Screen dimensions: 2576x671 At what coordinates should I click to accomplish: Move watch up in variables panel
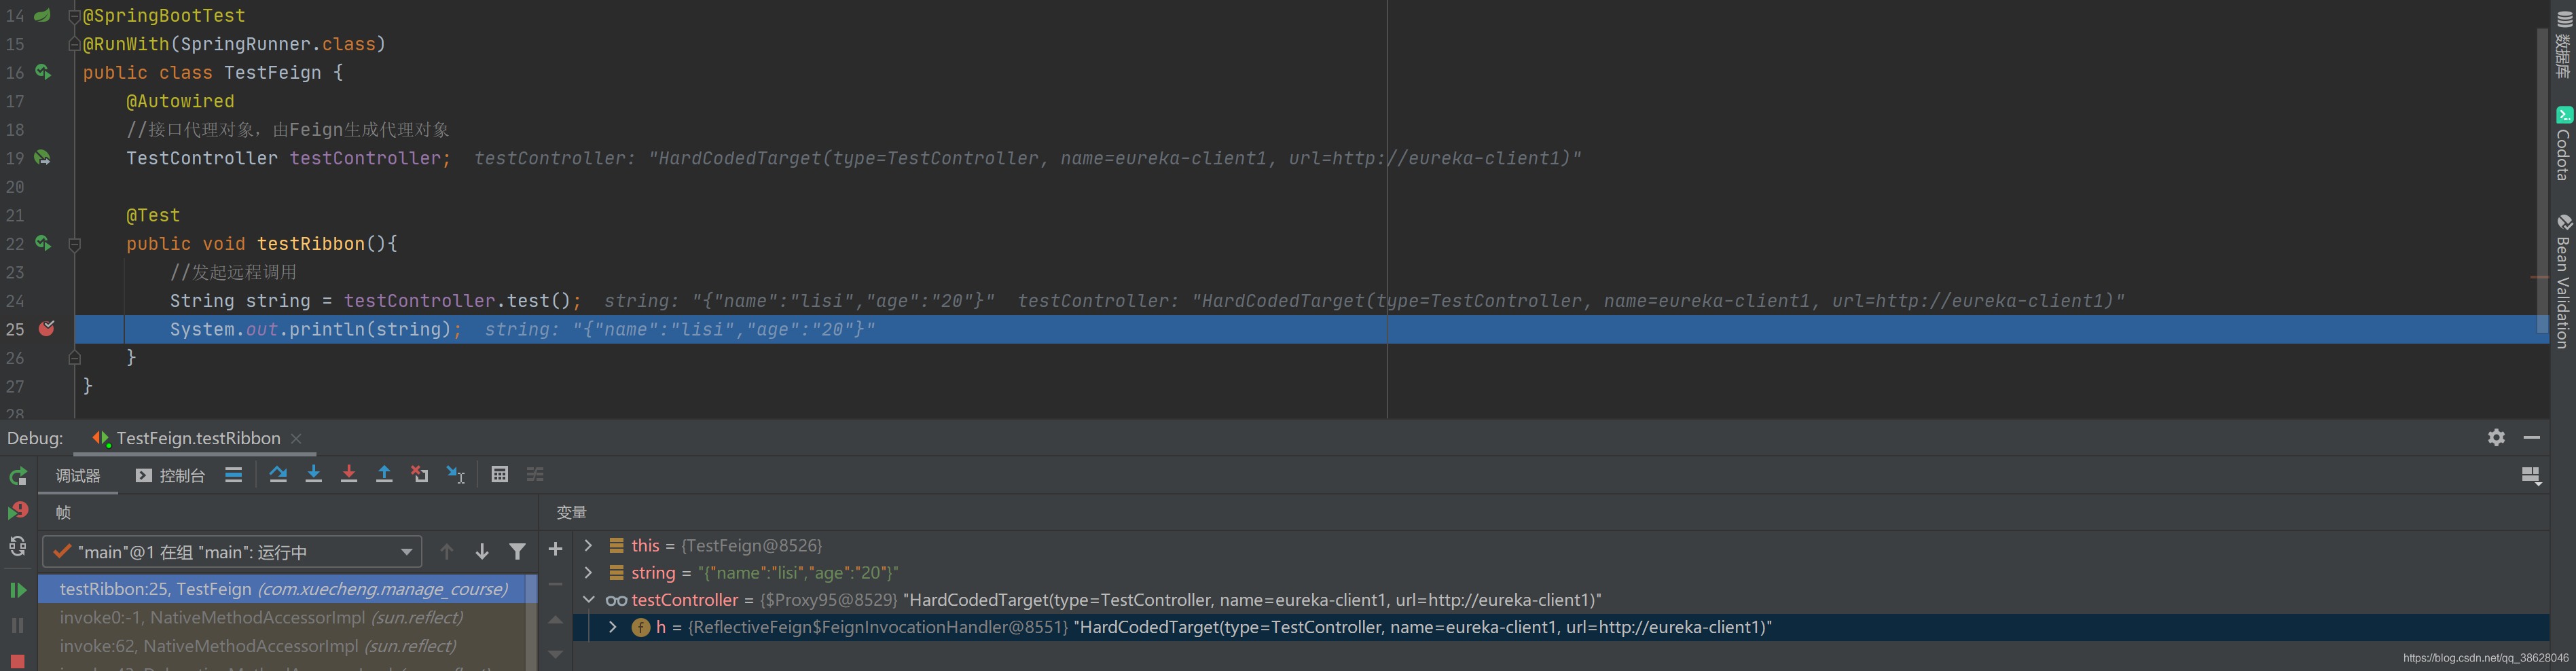point(556,620)
